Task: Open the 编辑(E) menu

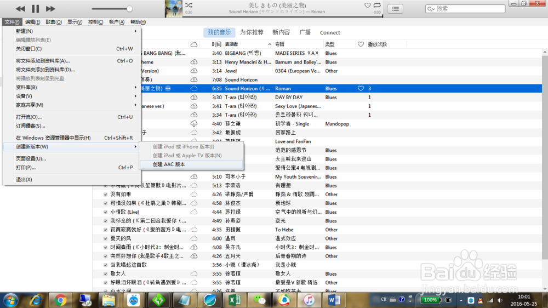Action: pos(32,22)
